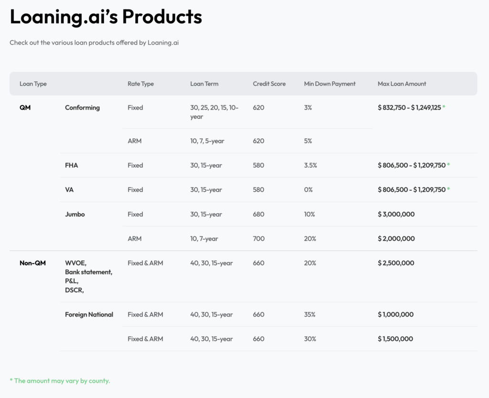Screen dimensions: 489x398
Task: Click the $2,500,000 Non-QM max amount
Action: point(396,263)
